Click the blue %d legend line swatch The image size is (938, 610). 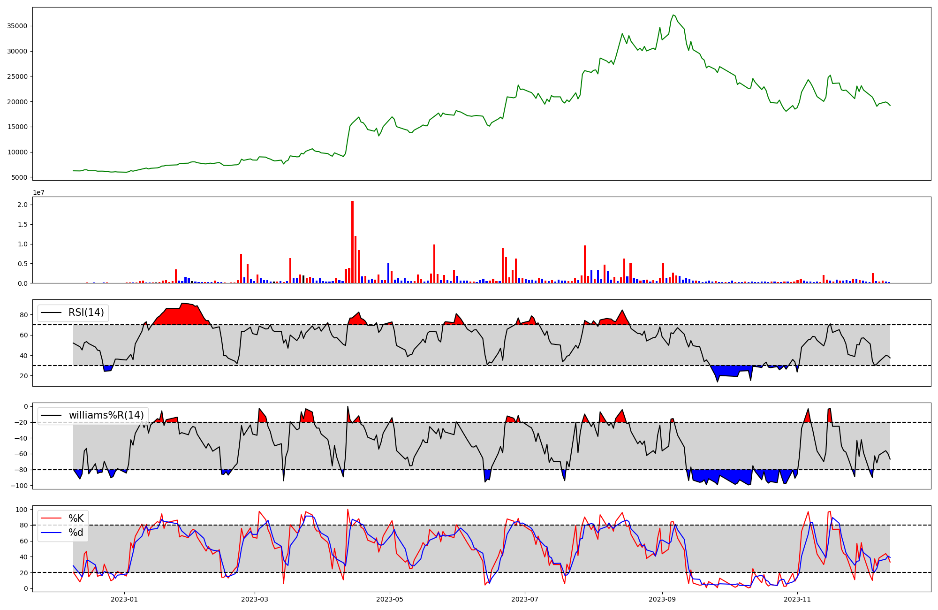(52, 533)
